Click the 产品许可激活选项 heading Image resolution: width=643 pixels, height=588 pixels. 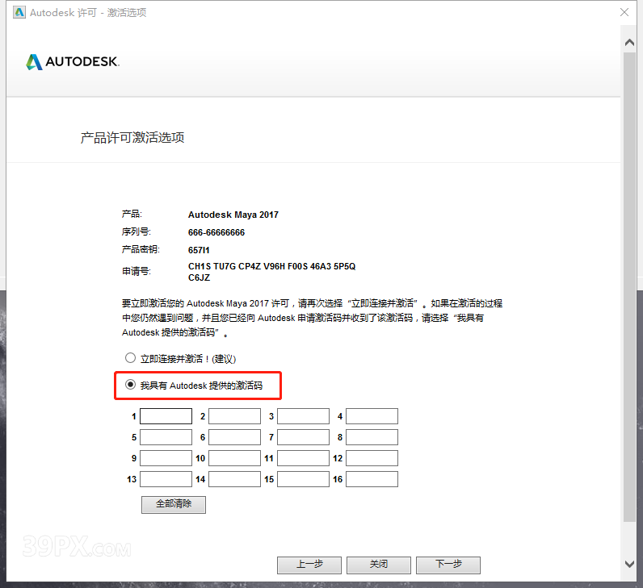(132, 138)
